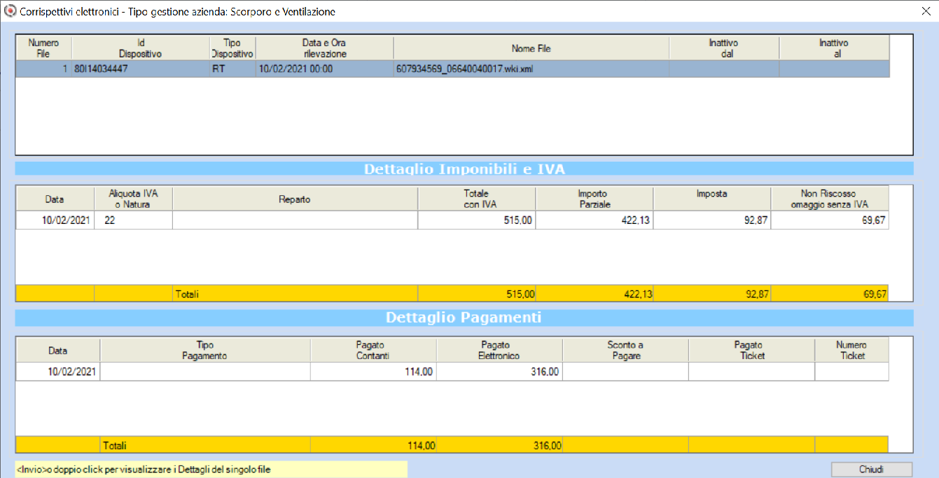Click the Tipo Dispositivo column header
Image resolution: width=939 pixels, height=478 pixels.
[232, 48]
